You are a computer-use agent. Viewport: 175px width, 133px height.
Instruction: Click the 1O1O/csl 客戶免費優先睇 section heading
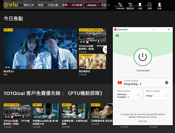tap(53, 93)
